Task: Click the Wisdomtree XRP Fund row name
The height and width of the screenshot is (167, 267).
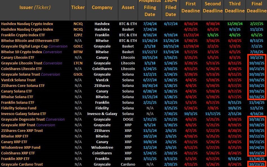Action: (21, 147)
